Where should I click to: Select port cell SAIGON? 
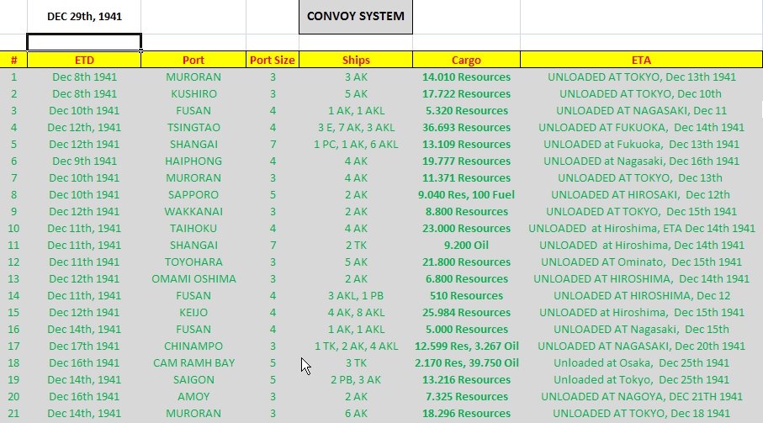193,380
